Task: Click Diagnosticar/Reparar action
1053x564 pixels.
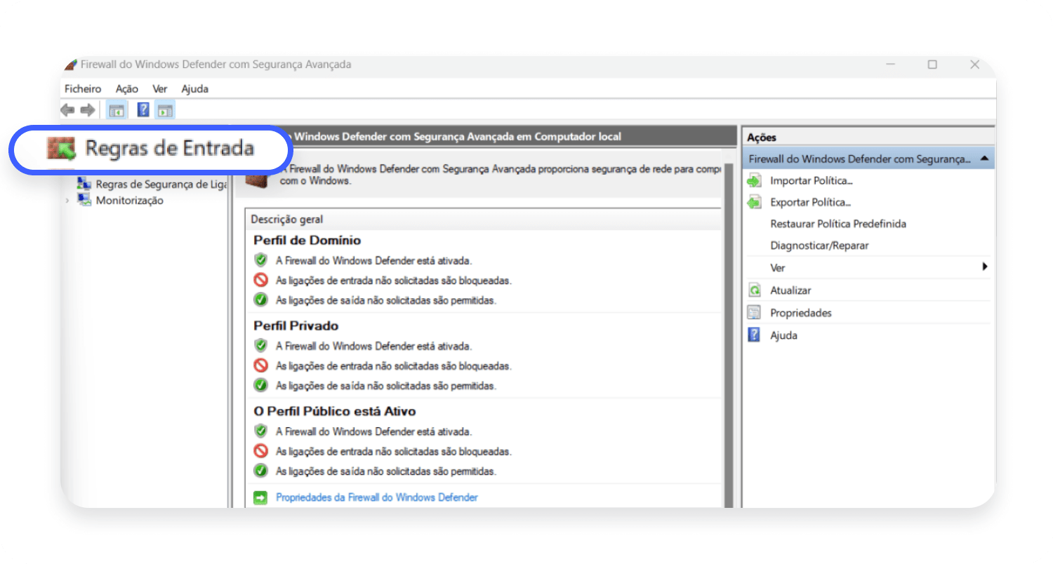Action: pos(819,246)
